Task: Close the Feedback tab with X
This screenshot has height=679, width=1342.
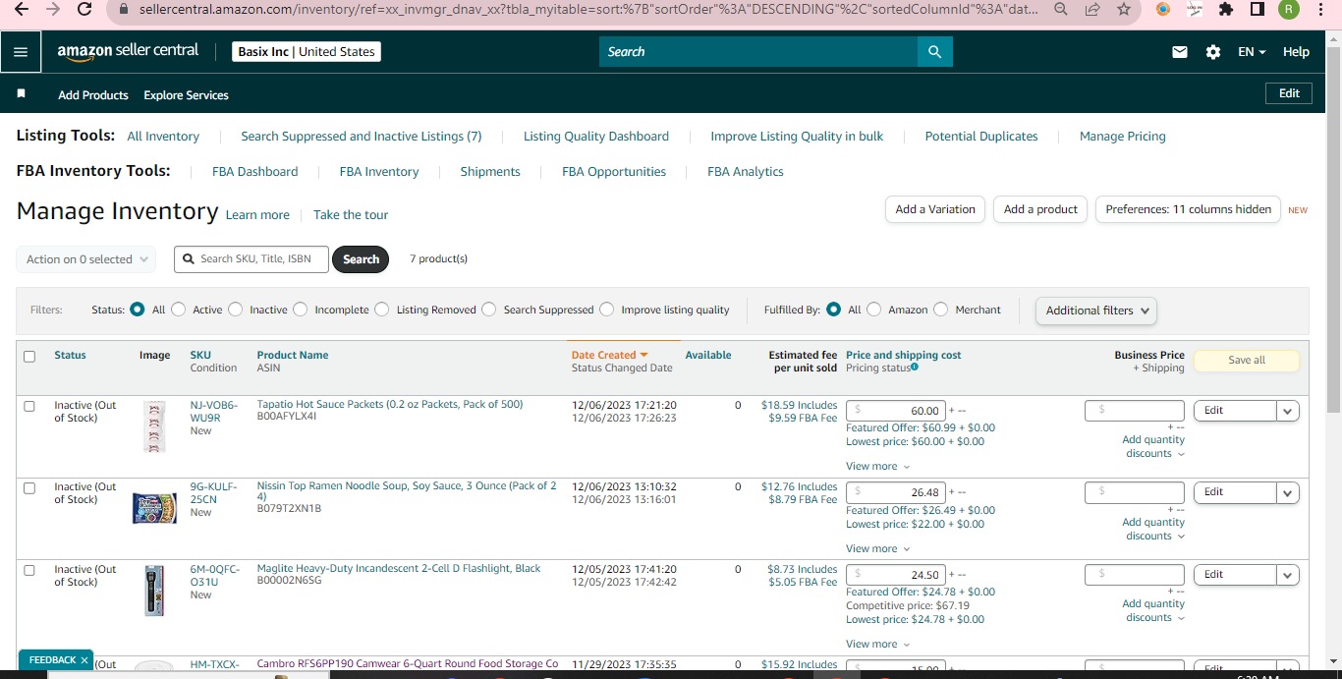Action: click(x=84, y=660)
